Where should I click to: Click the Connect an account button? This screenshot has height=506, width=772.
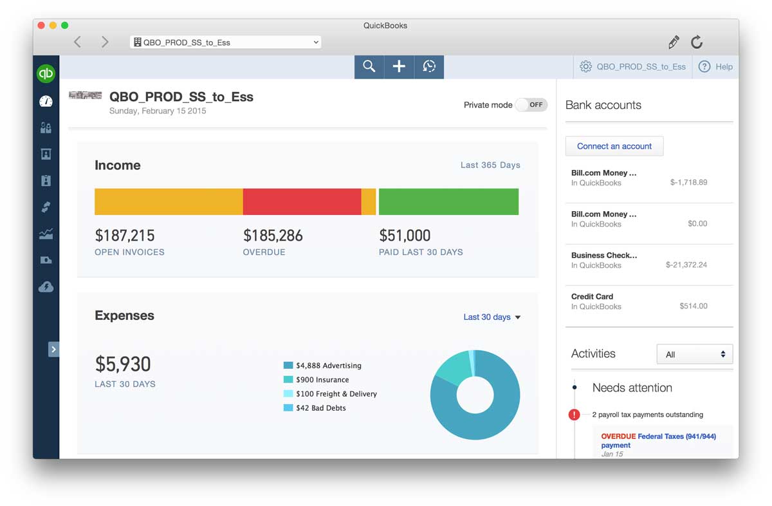tap(614, 146)
